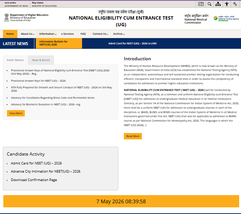Click the 7 May 2026 date-time banner
Viewport: 241px width, 214px height.
point(121,201)
